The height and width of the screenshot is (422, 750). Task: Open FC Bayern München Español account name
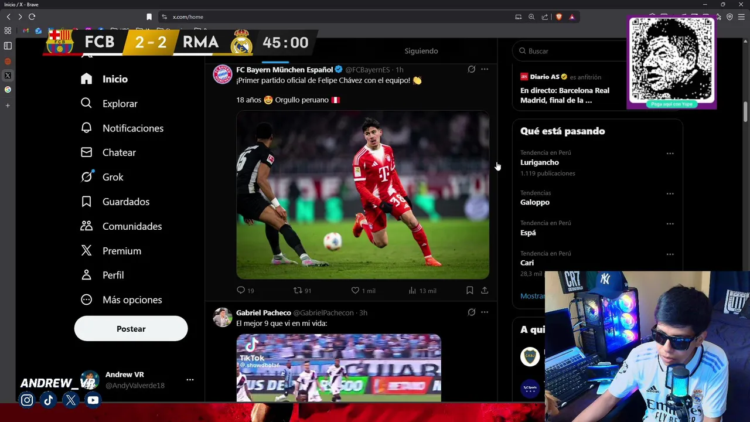(284, 70)
